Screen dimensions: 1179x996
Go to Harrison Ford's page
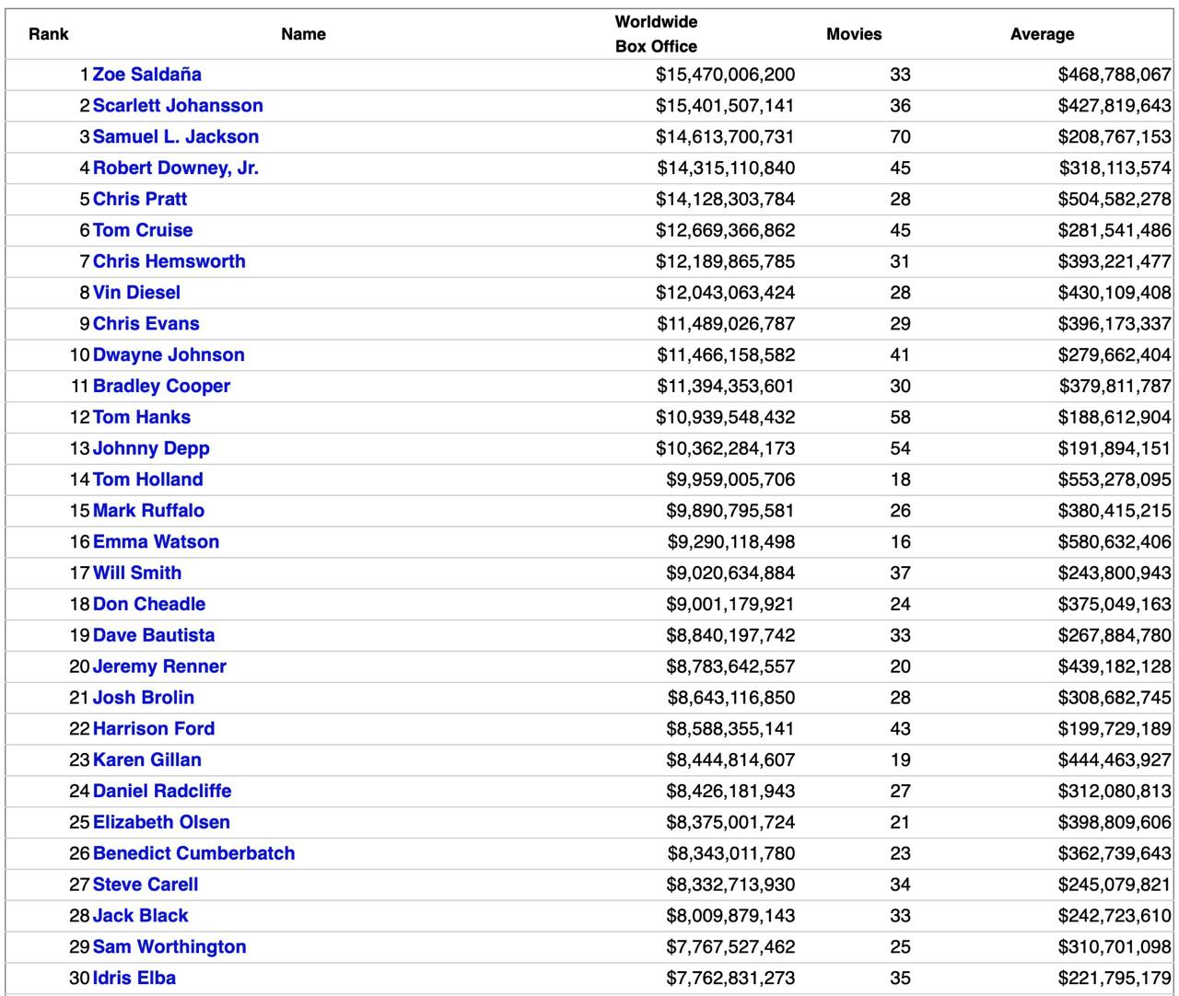(x=154, y=729)
